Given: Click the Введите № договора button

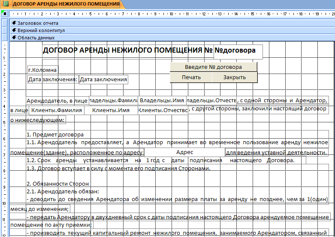Looking at the screenshot, I should 214,67.
